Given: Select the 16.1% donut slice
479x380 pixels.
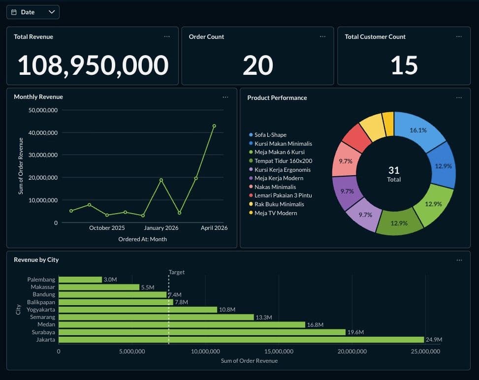Looking at the screenshot, I should pyautogui.click(x=418, y=130).
